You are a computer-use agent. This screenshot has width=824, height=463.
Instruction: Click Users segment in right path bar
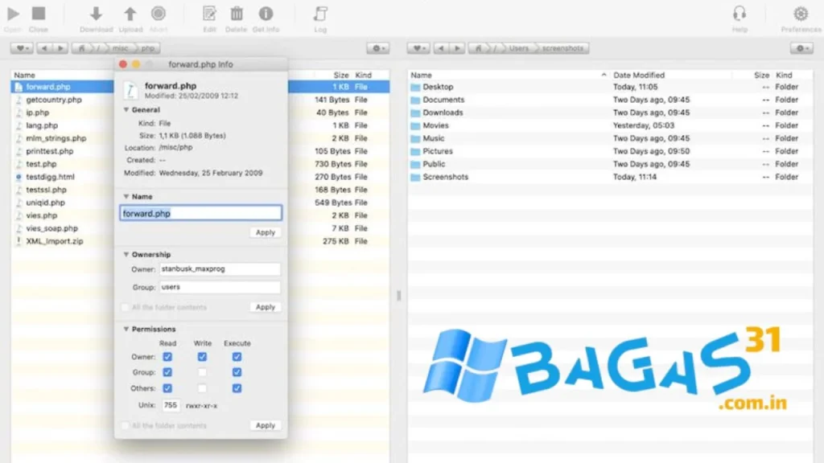pos(518,48)
